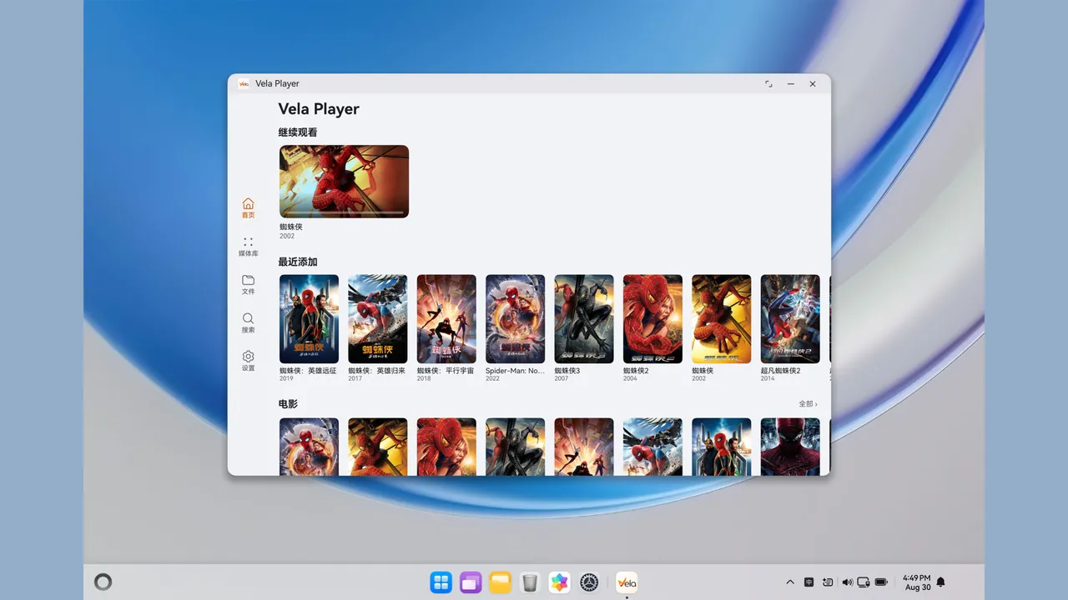Click the 2014 year label

click(768, 379)
